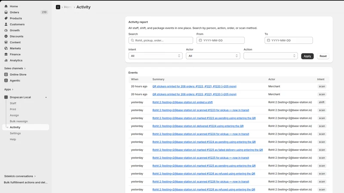Expand the Sales channels section
The width and height of the screenshot is (344, 193).
[15, 68]
